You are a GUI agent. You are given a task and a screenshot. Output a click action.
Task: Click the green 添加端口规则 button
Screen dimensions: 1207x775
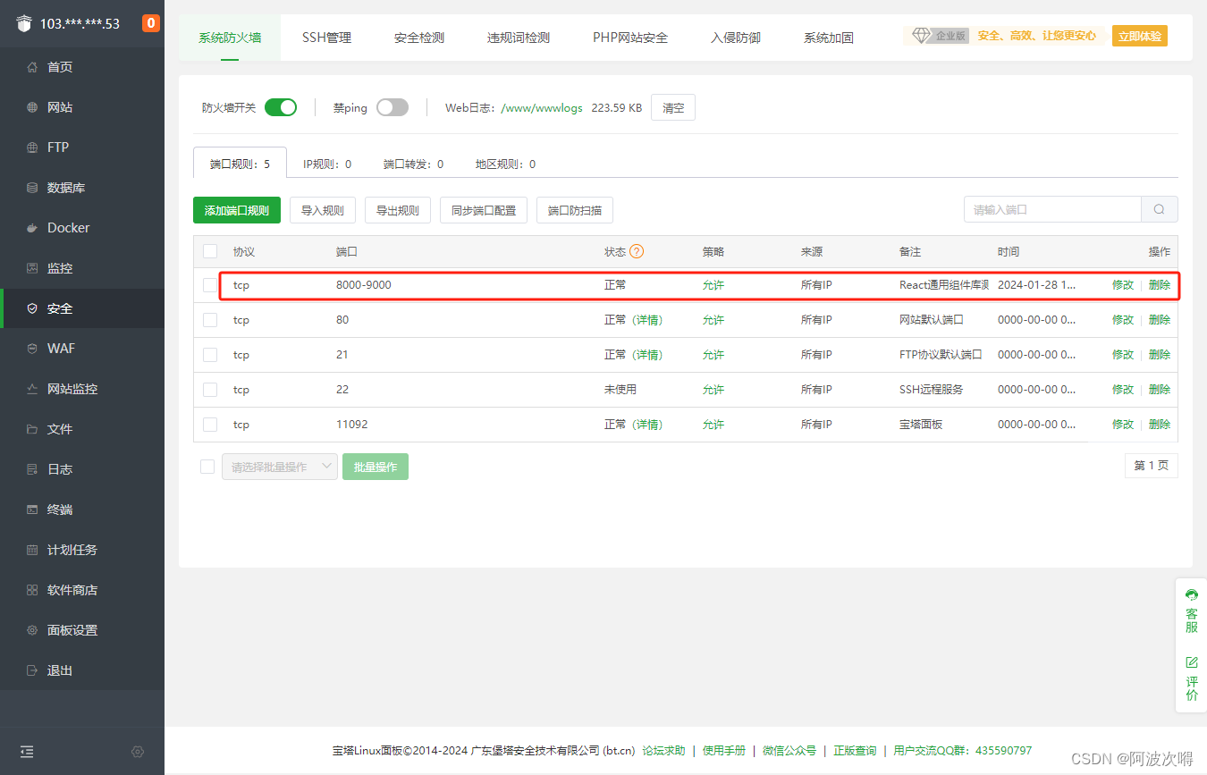coord(237,211)
